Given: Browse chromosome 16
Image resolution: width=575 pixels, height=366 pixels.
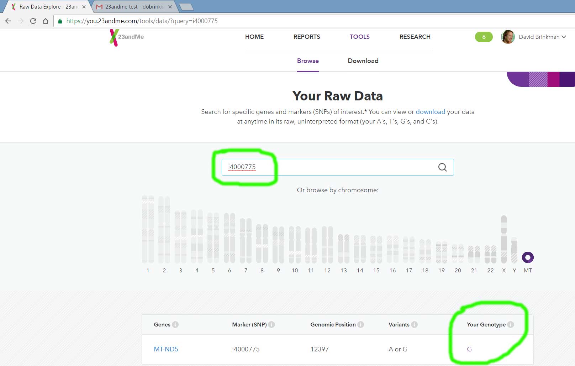Looking at the screenshot, I should point(392,249).
